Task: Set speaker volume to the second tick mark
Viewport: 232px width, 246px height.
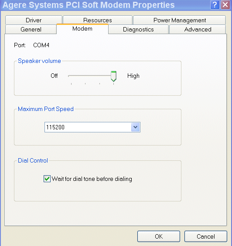Action: (85, 84)
